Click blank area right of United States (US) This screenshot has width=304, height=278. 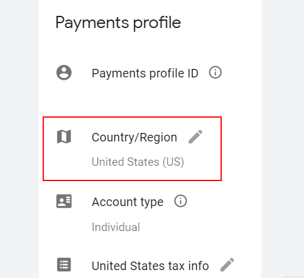pyautogui.click(x=202, y=162)
